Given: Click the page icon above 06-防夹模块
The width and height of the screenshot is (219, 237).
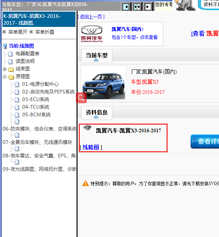Looking at the screenshot, I should click(17, 122).
